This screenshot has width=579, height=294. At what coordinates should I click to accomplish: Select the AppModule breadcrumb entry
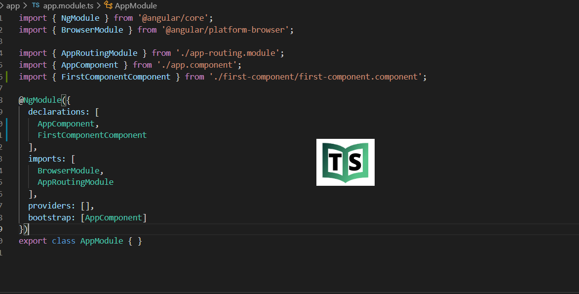tap(137, 5)
